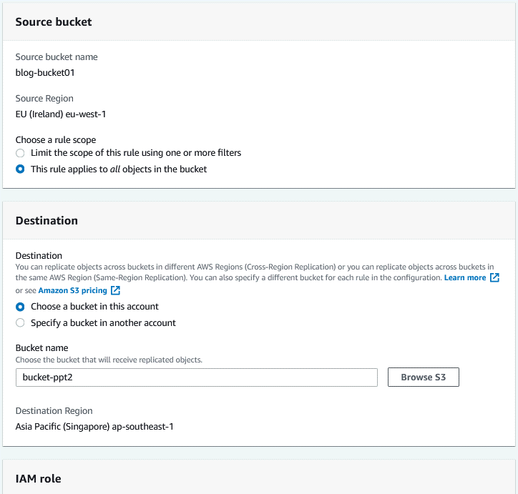This screenshot has width=518, height=494.
Task: Click the "Destination Region" label
Action: click(x=54, y=411)
